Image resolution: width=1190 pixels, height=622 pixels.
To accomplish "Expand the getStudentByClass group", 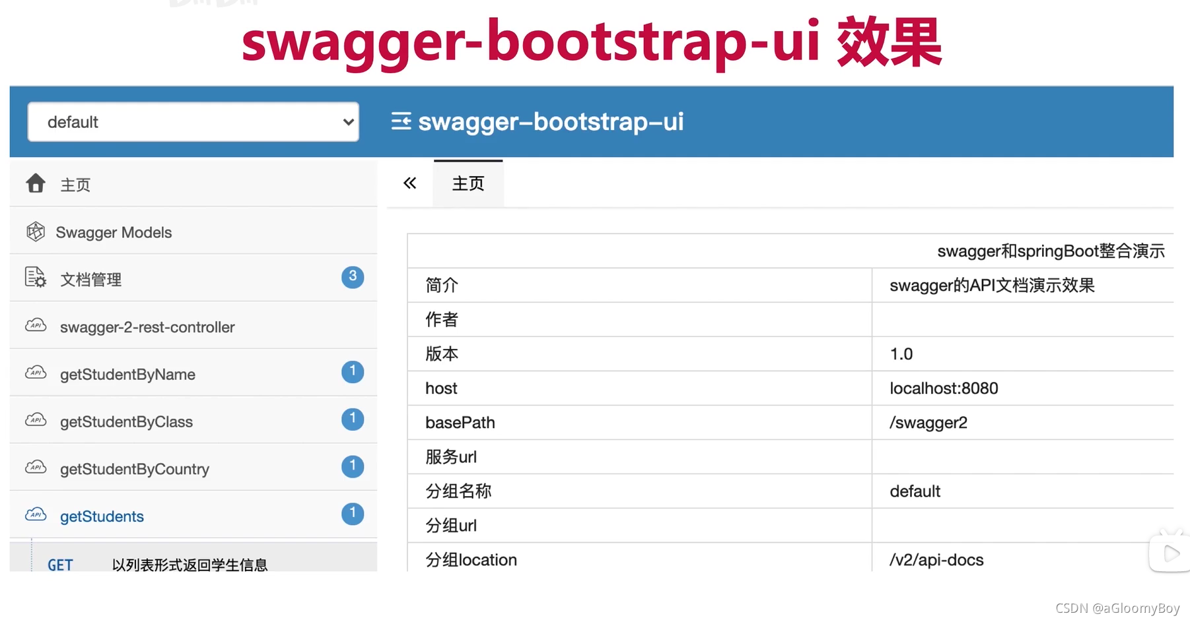I will (193, 421).
